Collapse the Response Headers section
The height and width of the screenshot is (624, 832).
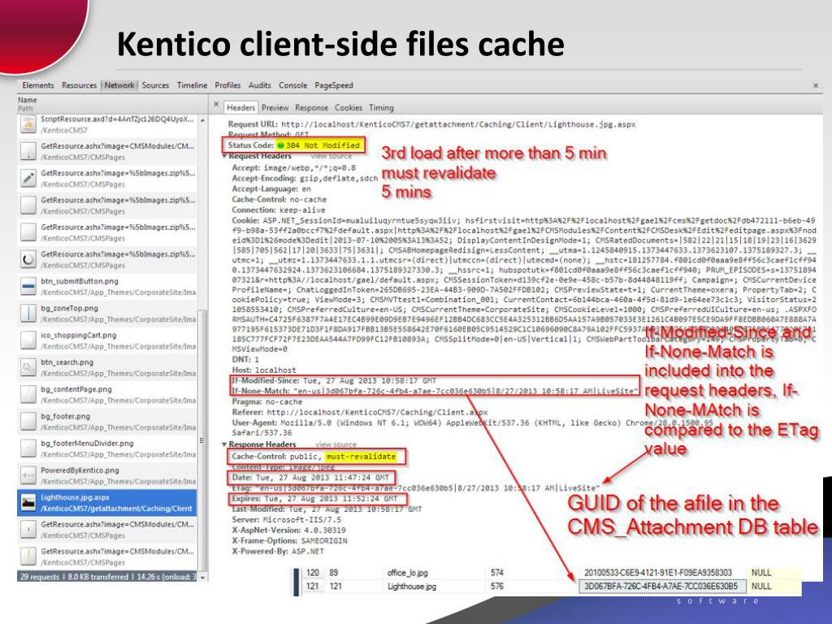point(224,444)
